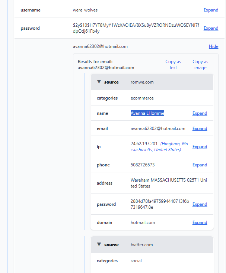Expand the domain row for hotmail.com

pyautogui.click(x=200, y=222)
